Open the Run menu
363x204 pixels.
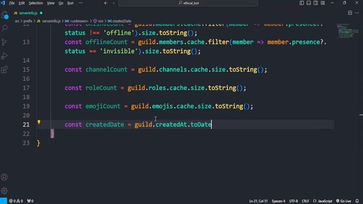70,3
